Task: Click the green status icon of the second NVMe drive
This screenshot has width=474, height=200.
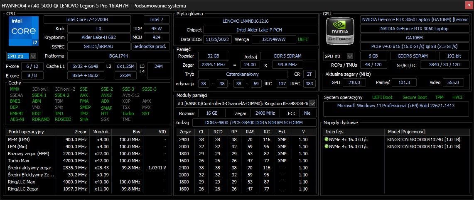Action: coord(326,147)
